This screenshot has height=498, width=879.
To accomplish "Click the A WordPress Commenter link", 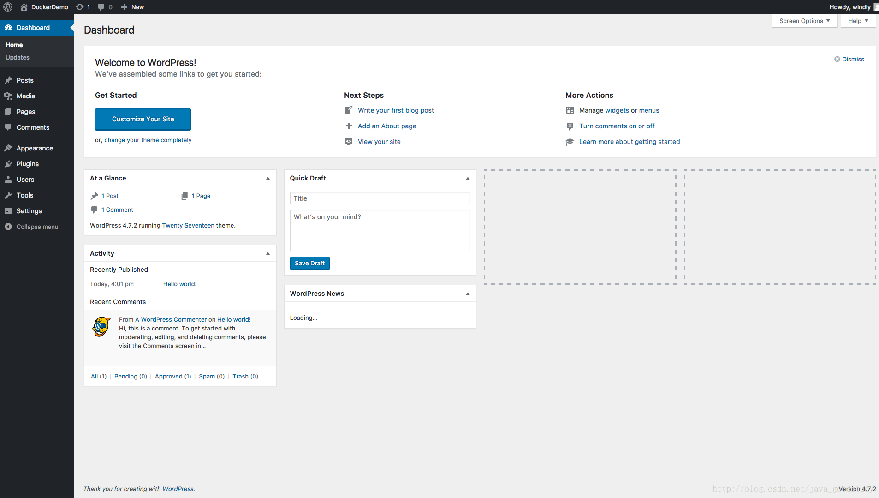I will pyautogui.click(x=171, y=319).
